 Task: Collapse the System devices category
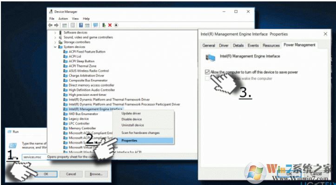click(x=55, y=47)
